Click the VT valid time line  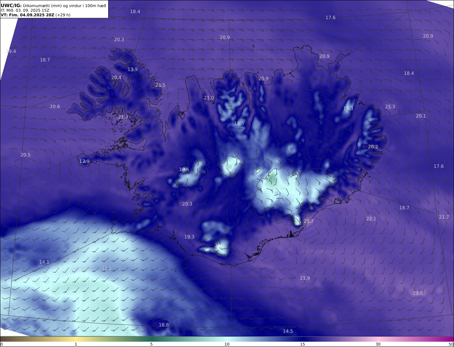click(x=36, y=15)
